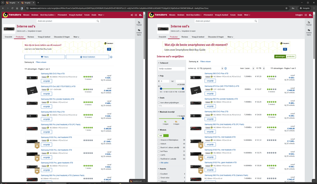
Task: Switch to Reviews category tab in right window
Action: pyautogui.click(x=185, y=37)
